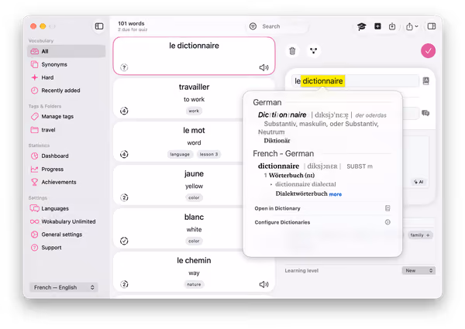Image resolution: width=465 pixels, height=329 pixels.
Task: Click the level icon on le dictionnaire card
Action: coord(124,67)
